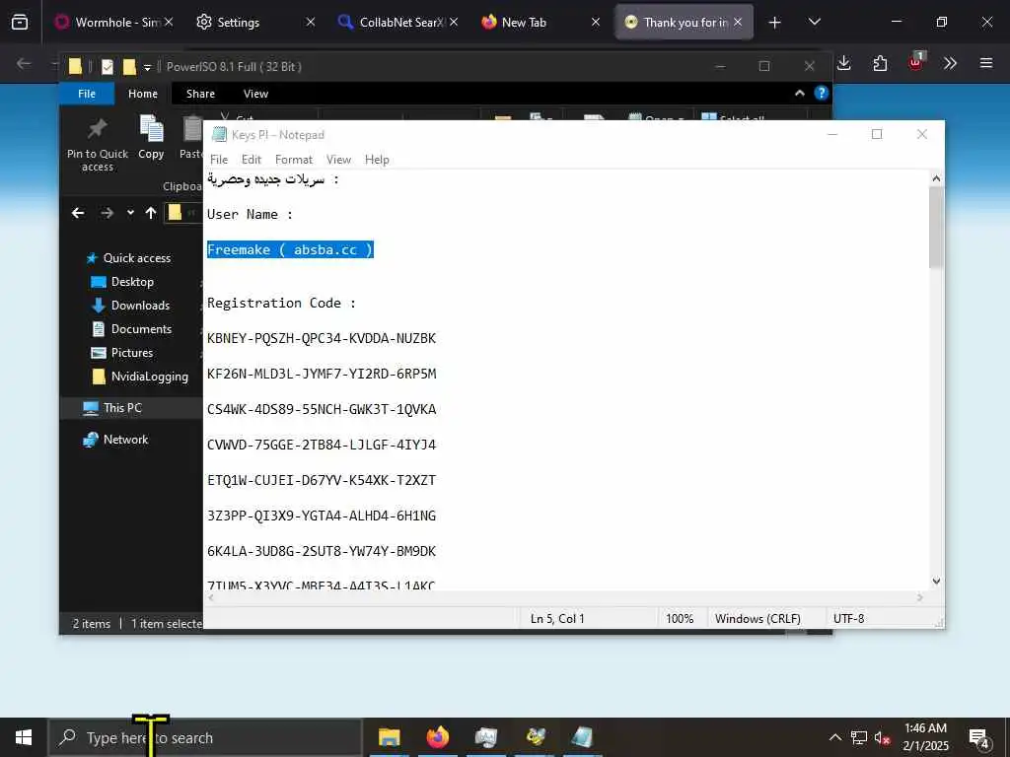Go up one folder level in Explorer

[151, 213]
